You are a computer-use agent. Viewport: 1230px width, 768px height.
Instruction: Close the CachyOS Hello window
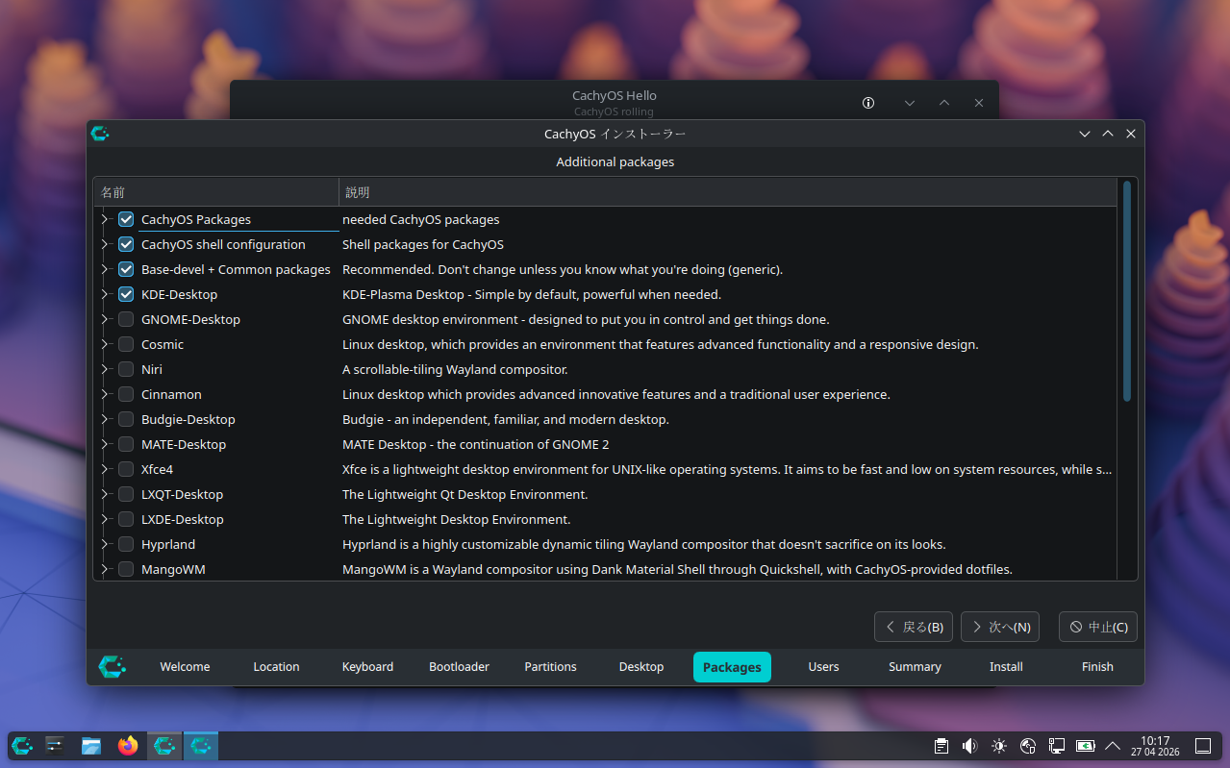pos(979,103)
